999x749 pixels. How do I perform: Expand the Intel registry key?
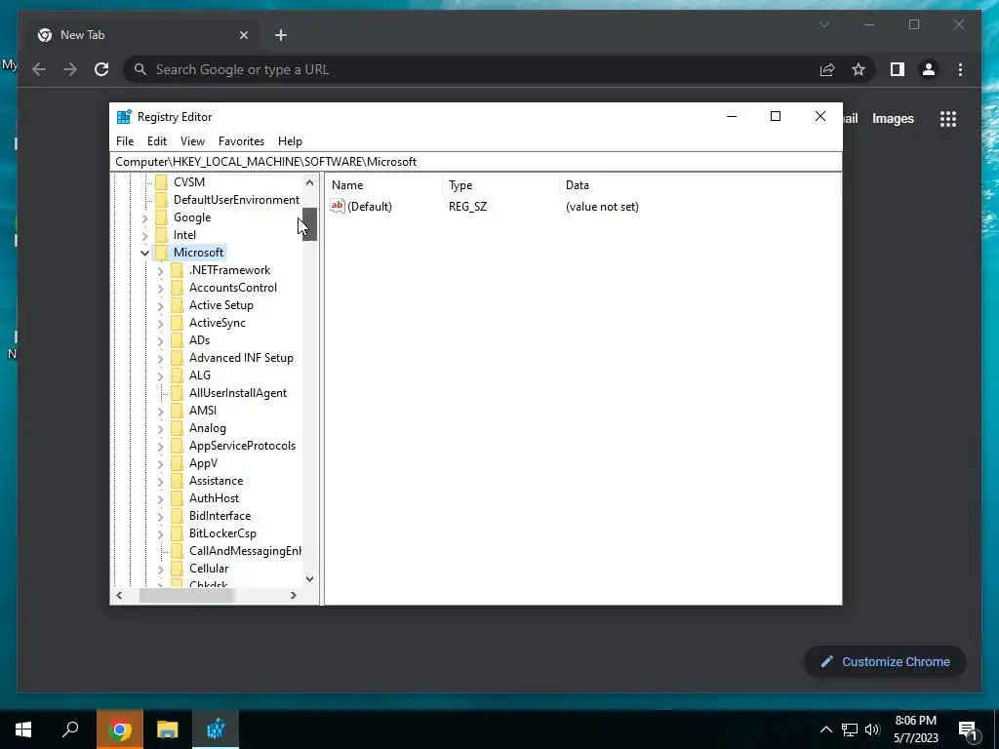[144, 235]
